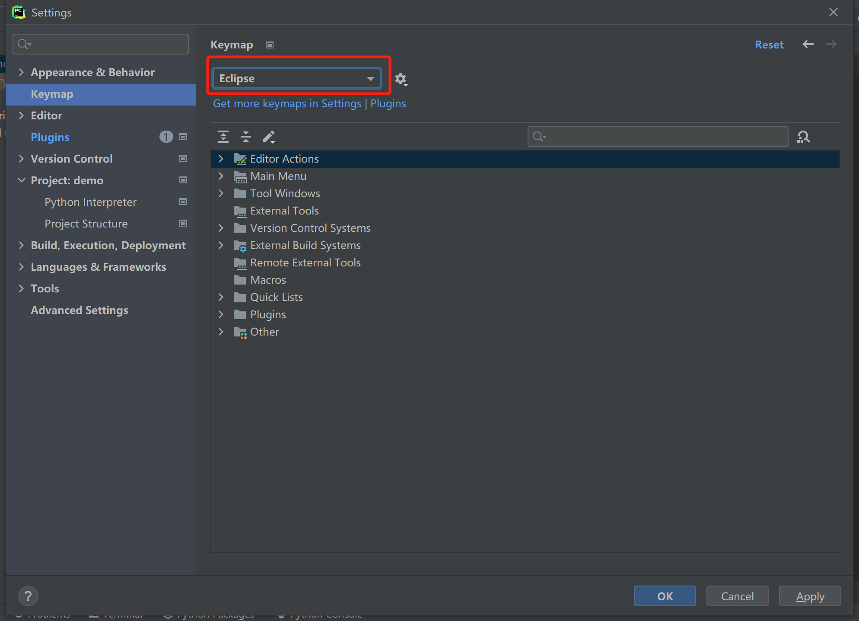Expand External Build Systems chevron
This screenshot has height=621, width=859.
click(221, 245)
